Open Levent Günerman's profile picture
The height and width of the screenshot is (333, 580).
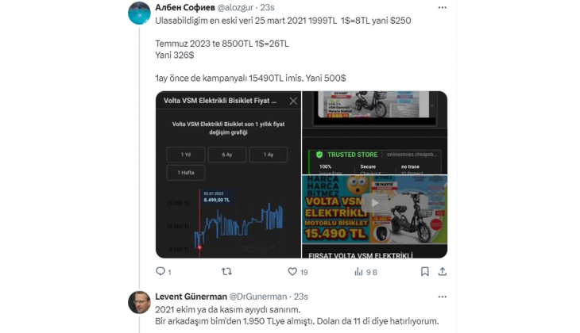[x=139, y=302]
